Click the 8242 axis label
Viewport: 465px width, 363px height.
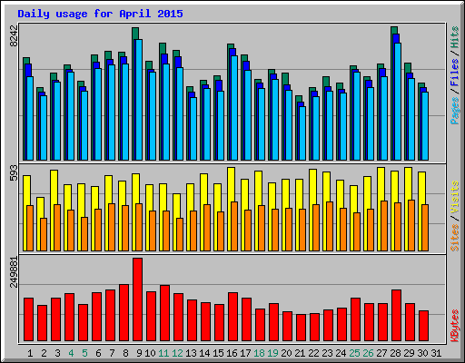pos(14,35)
